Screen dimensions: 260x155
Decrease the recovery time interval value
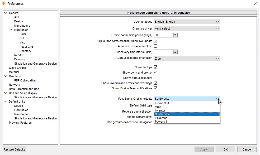tap(175, 53)
